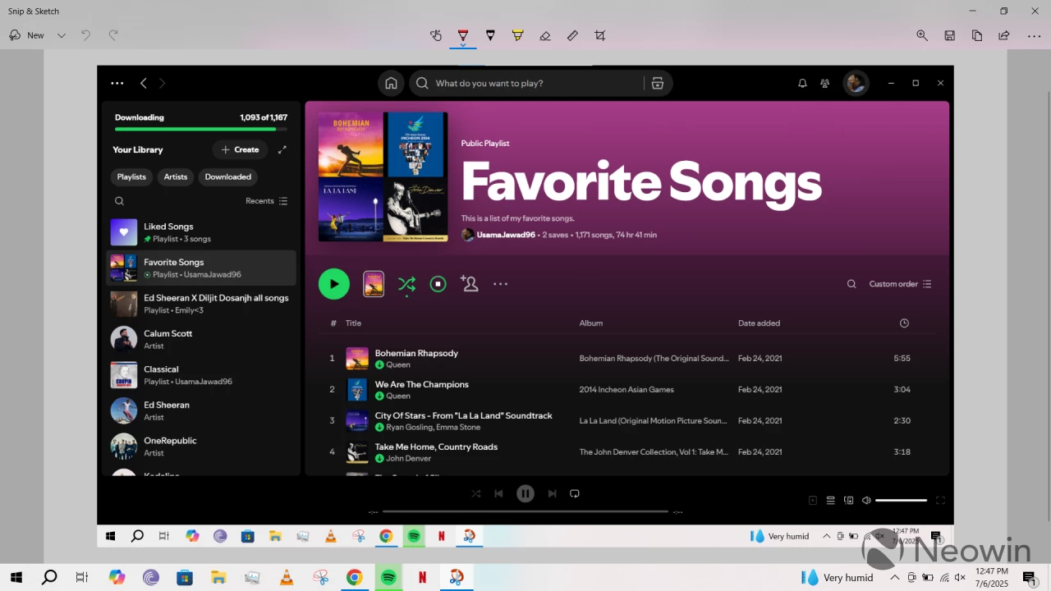Filter library by Playlists
Screen dimensions: 1051x591
[x=131, y=176]
